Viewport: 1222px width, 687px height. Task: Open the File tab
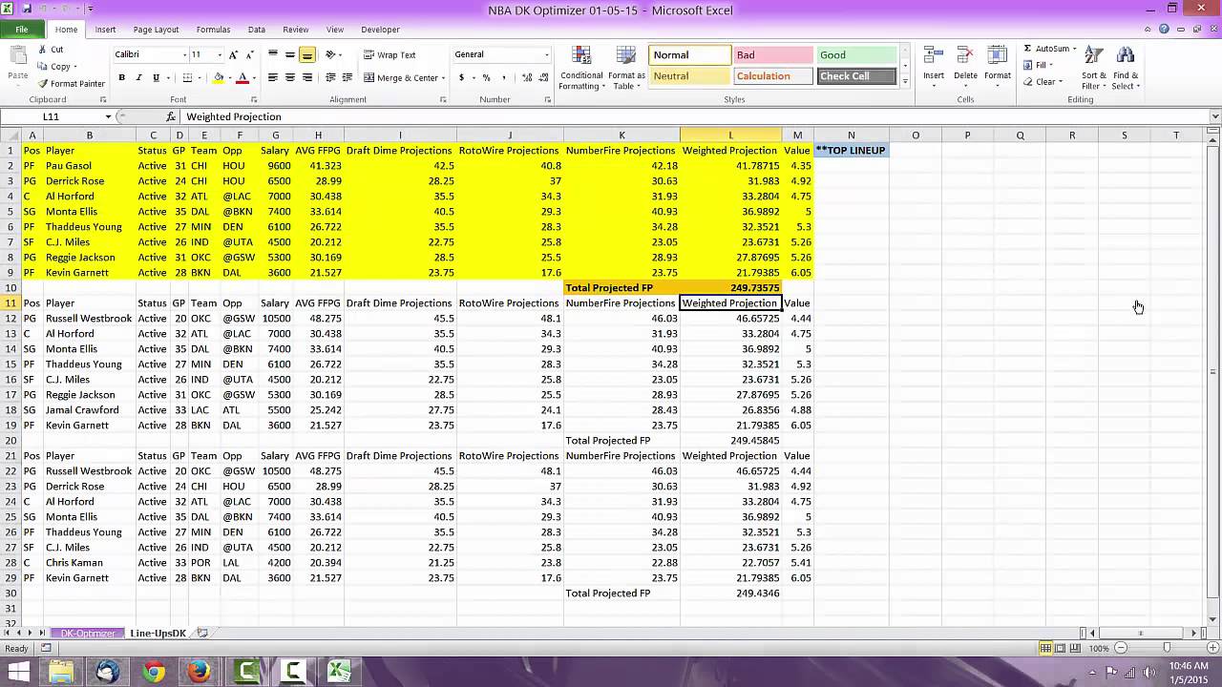[21, 30]
